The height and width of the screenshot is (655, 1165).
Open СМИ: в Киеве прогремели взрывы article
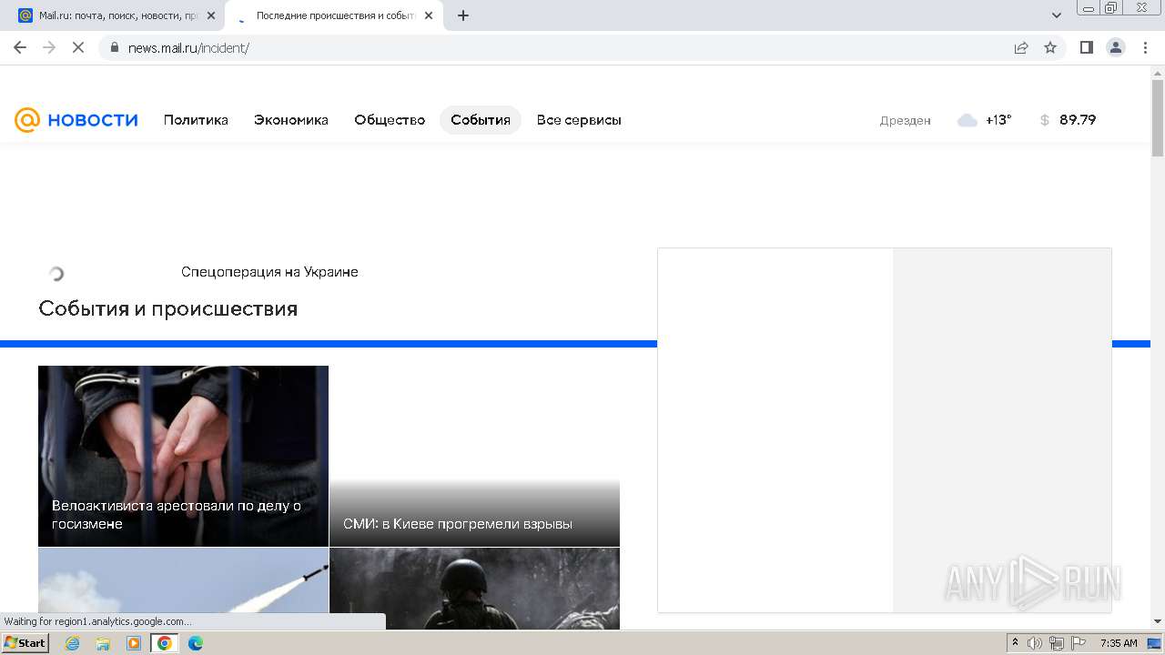tap(458, 524)
